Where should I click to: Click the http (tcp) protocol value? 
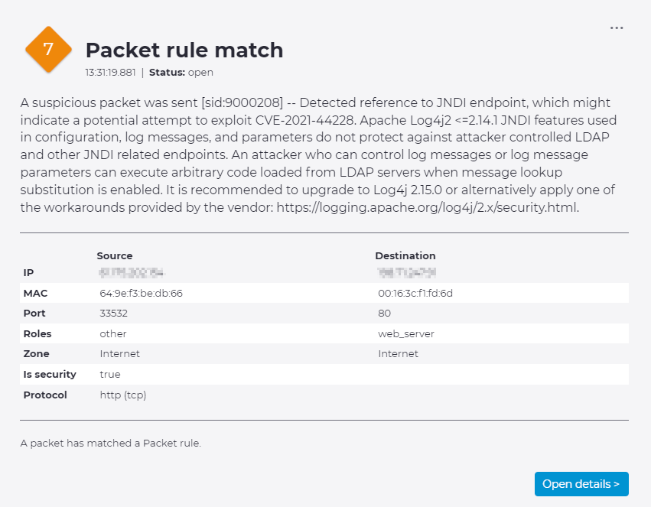[x=122, y=395]
